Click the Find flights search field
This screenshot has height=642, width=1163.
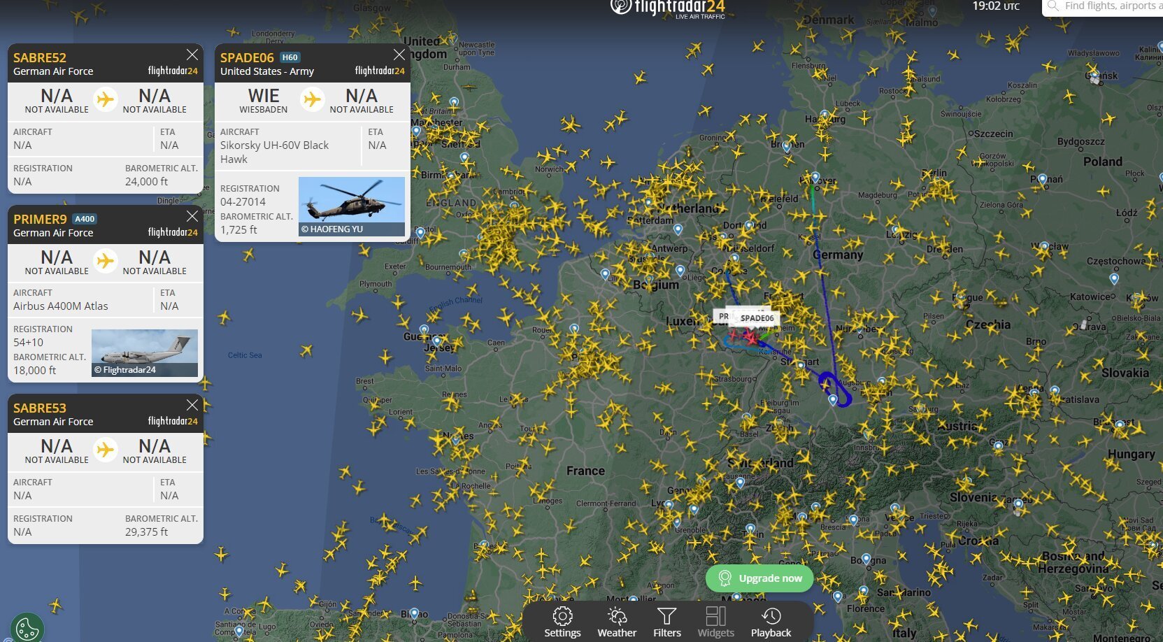1104,6
